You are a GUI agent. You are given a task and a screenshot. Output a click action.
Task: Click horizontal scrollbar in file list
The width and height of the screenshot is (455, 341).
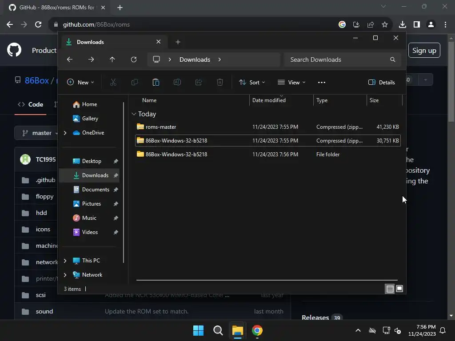click(x=267, y=280)
